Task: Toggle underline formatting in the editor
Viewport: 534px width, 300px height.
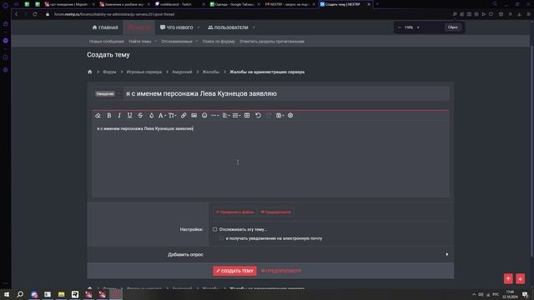Action: (130, 116)
